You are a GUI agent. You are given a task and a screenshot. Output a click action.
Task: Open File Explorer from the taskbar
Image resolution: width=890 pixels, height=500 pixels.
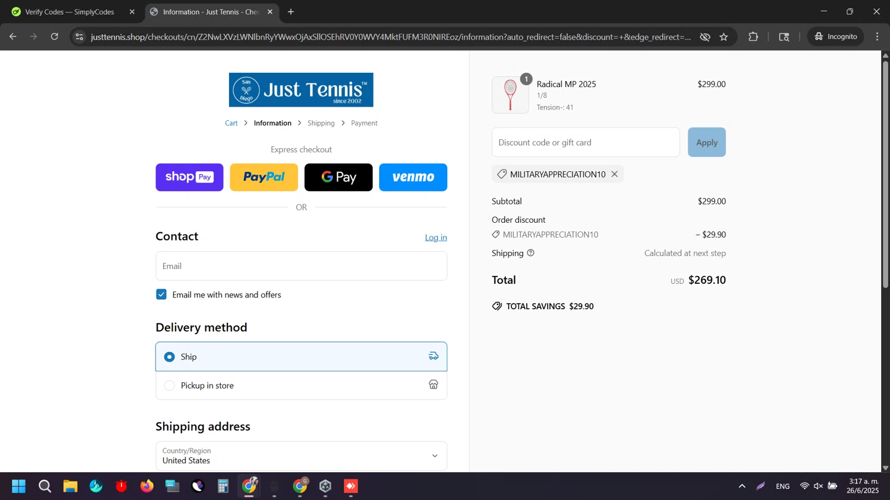(70, 486)
